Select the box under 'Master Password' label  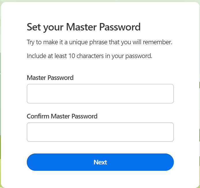pyautogui.click(x=100, y=94)
